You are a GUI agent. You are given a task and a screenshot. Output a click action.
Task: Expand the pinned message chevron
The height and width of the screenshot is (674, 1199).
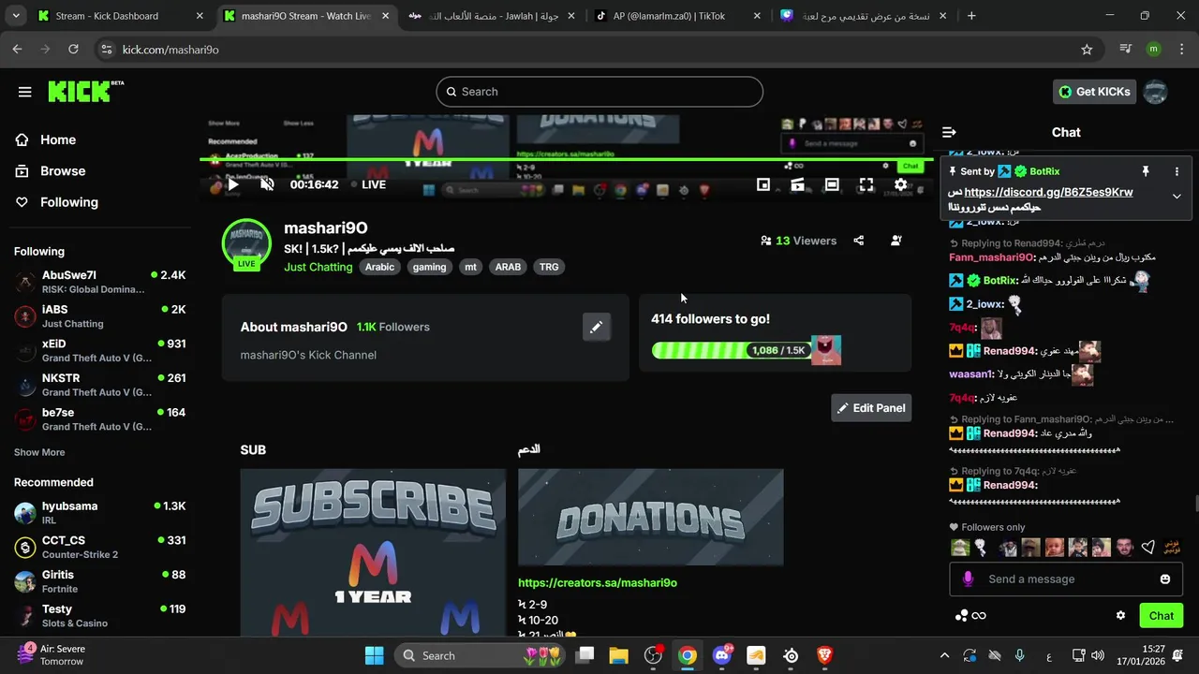tap(1177, 197)
